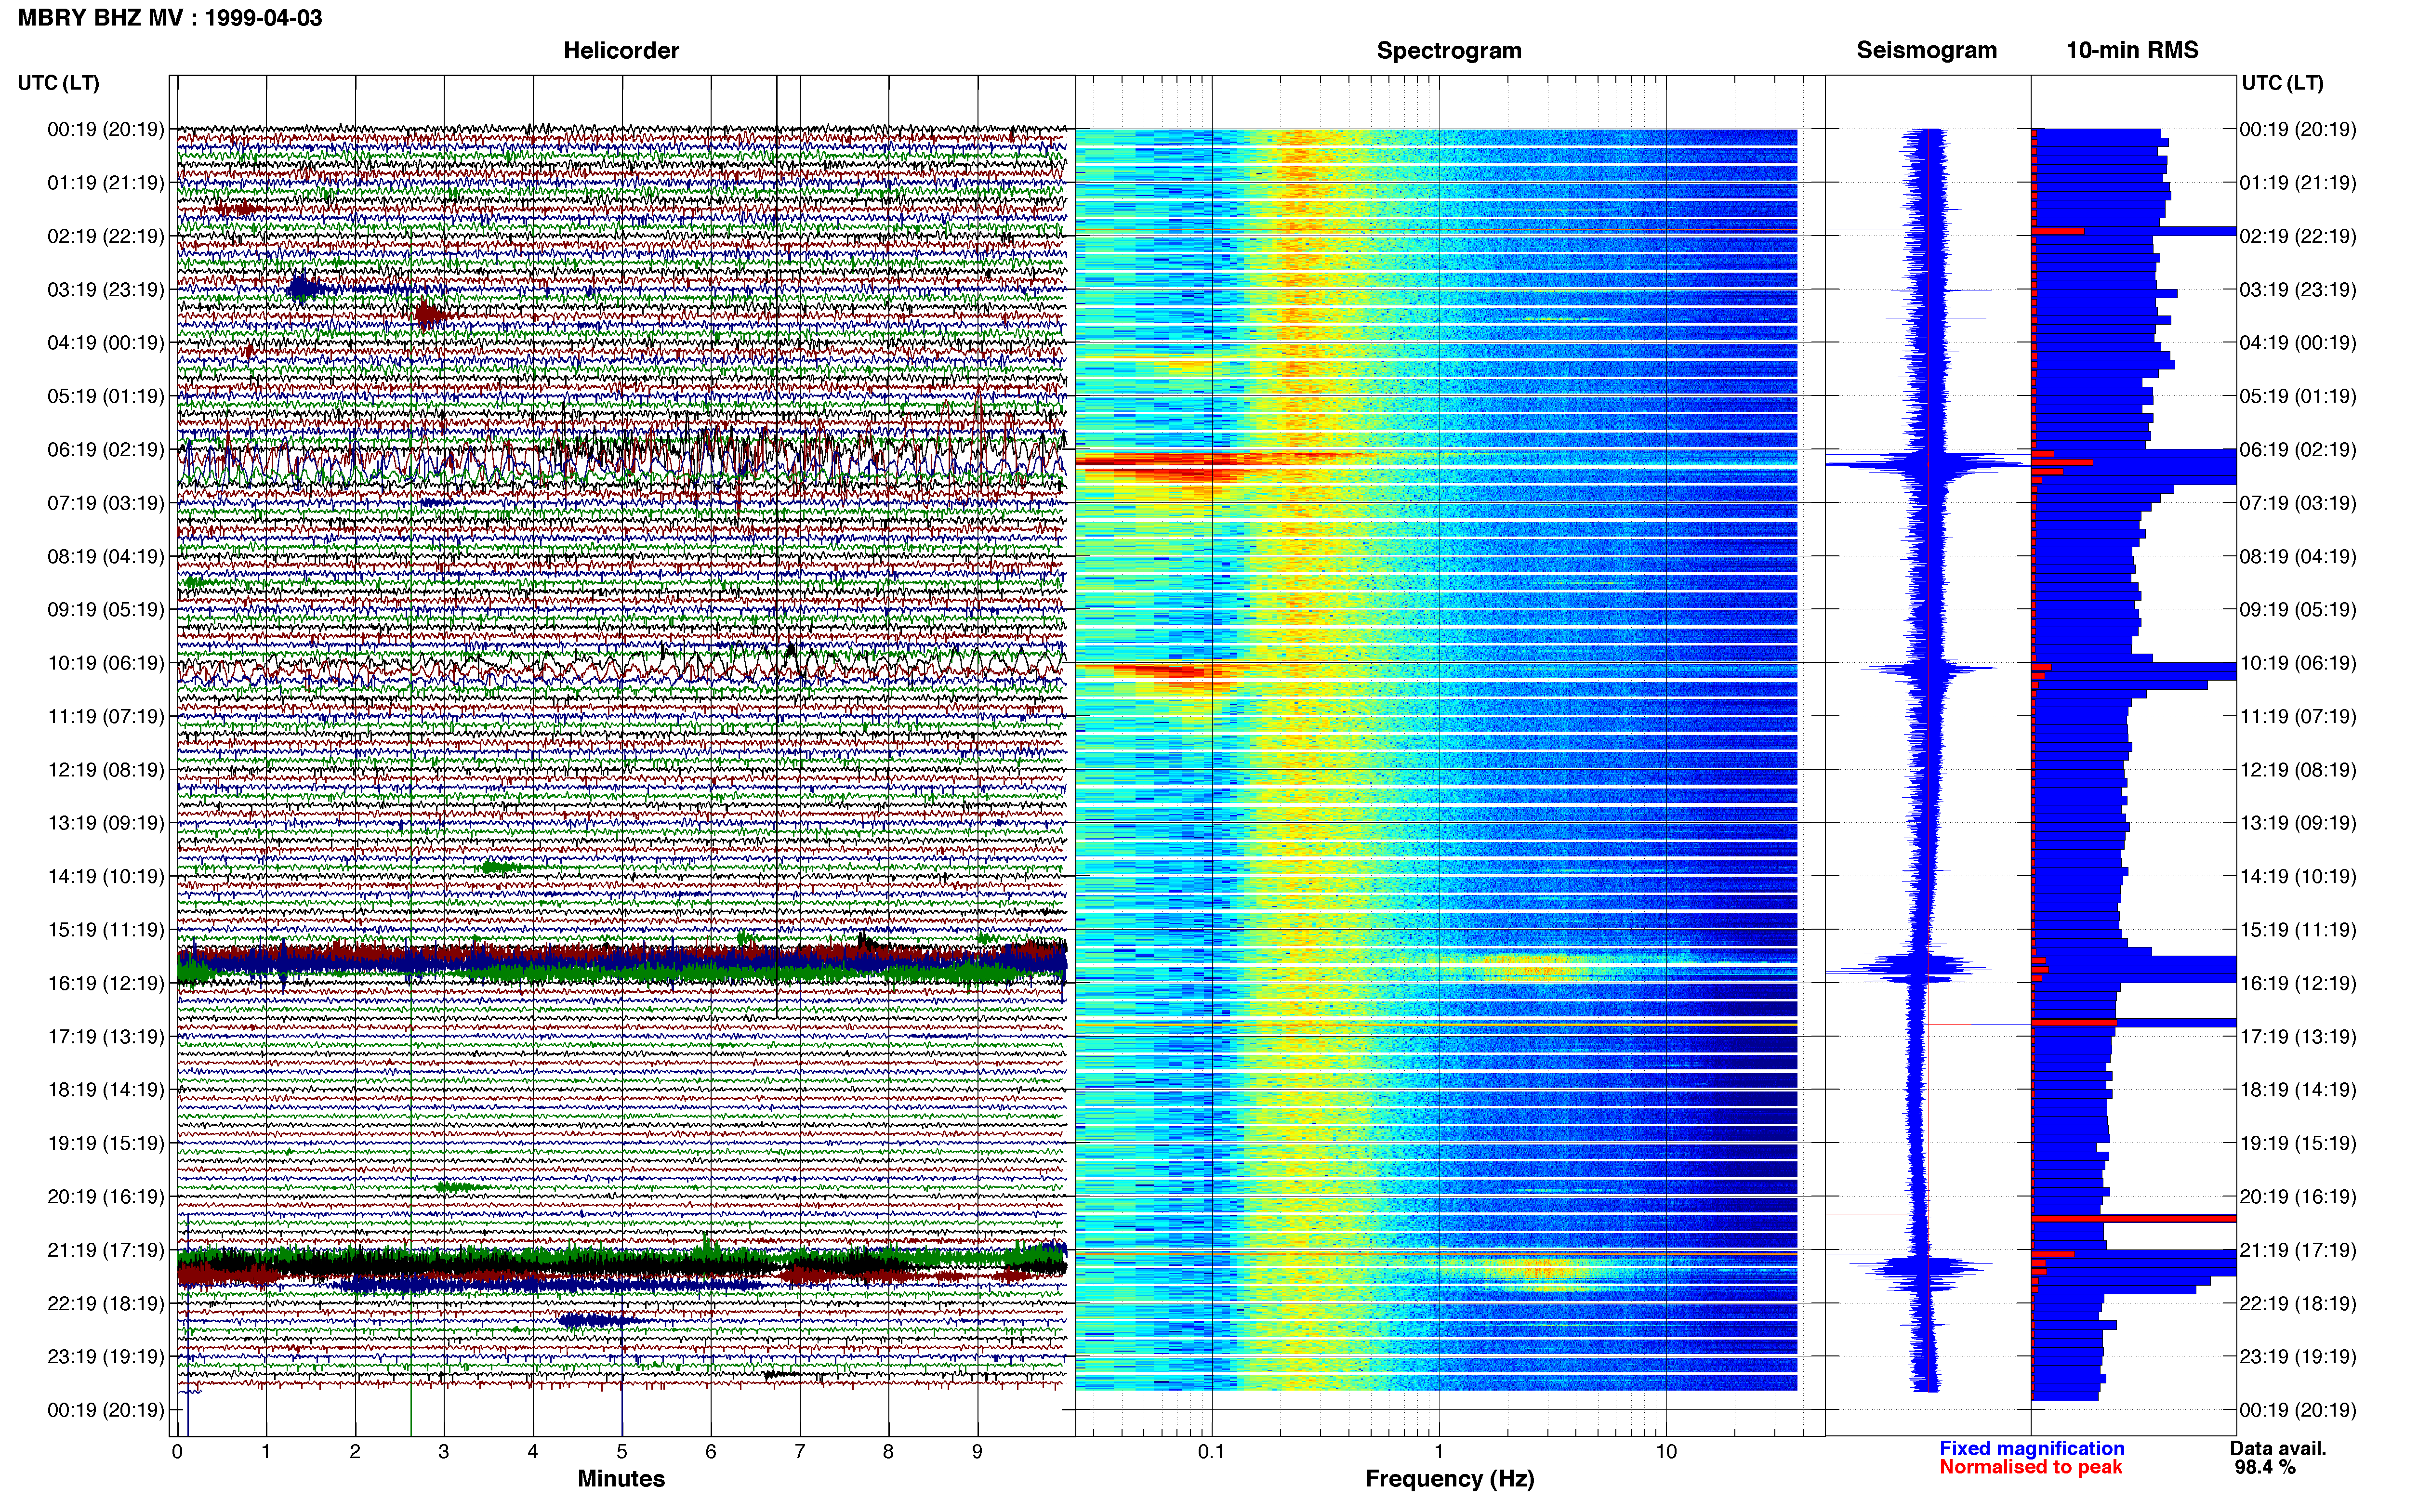Click minute tick label 5 on helicorder axis
This screenshot has height=1512, width=2418.
pos(622,1452)
